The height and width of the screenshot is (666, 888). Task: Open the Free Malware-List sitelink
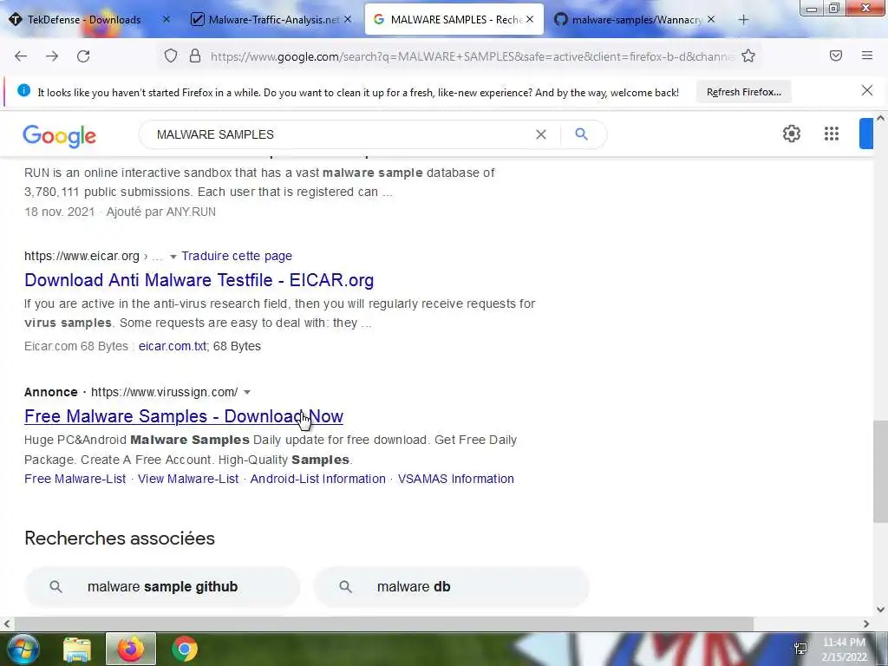tap(75, 479)
